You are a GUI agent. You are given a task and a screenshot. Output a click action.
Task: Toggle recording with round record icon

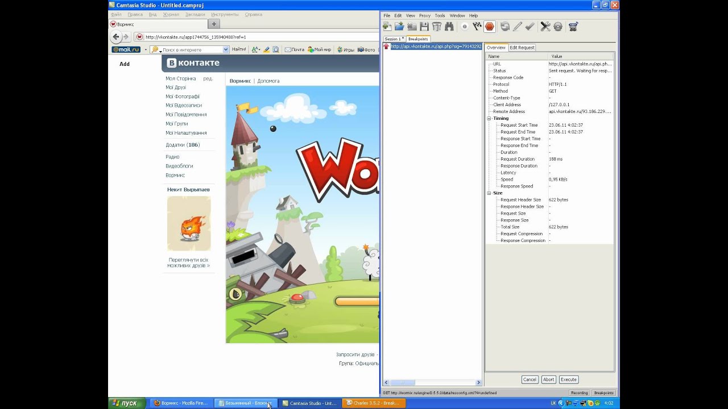pyautogui.click(x=465, y=26)
